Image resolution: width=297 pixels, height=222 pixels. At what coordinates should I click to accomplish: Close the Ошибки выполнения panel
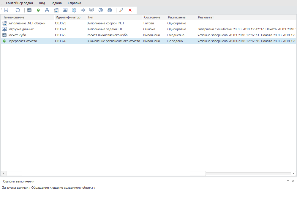pos(293,181)
